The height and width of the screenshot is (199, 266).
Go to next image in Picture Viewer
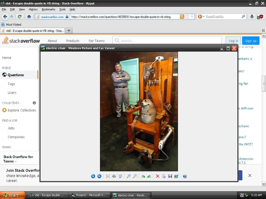tap(99, 176)
